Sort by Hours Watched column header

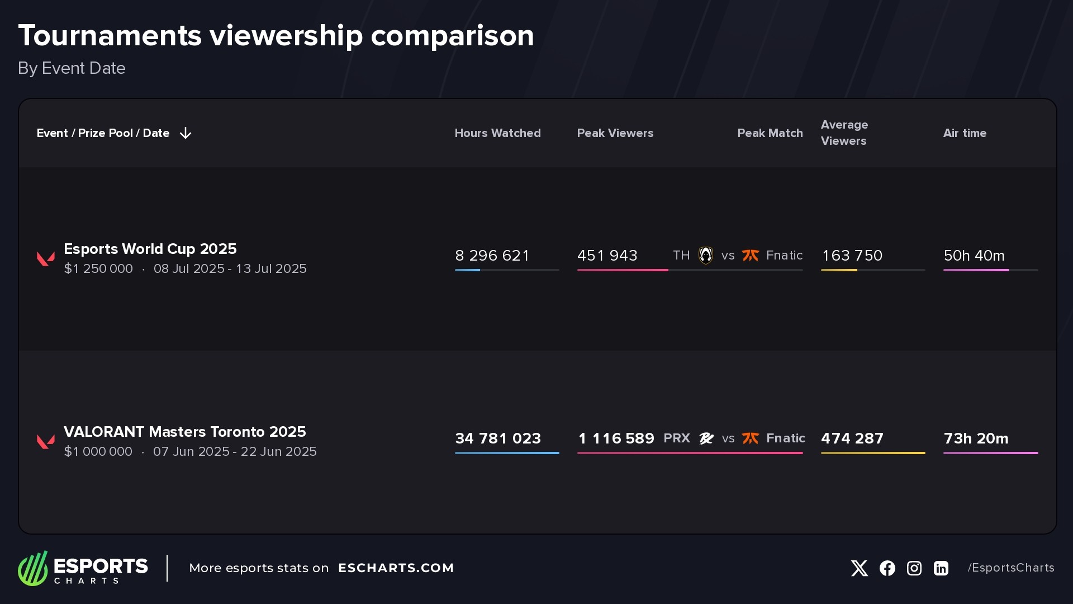[497, 133]
